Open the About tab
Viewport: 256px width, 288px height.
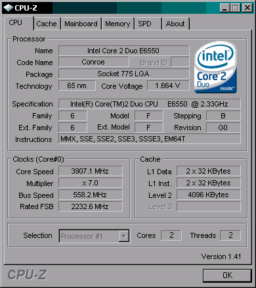pyautogui.click(x=175, y=24)
